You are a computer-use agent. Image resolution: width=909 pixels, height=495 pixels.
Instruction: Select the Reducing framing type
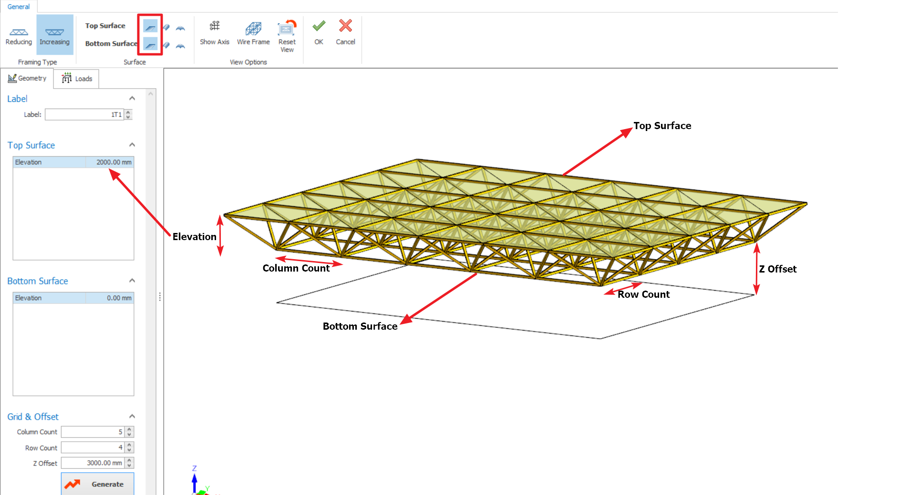click(x=19, y=35)
